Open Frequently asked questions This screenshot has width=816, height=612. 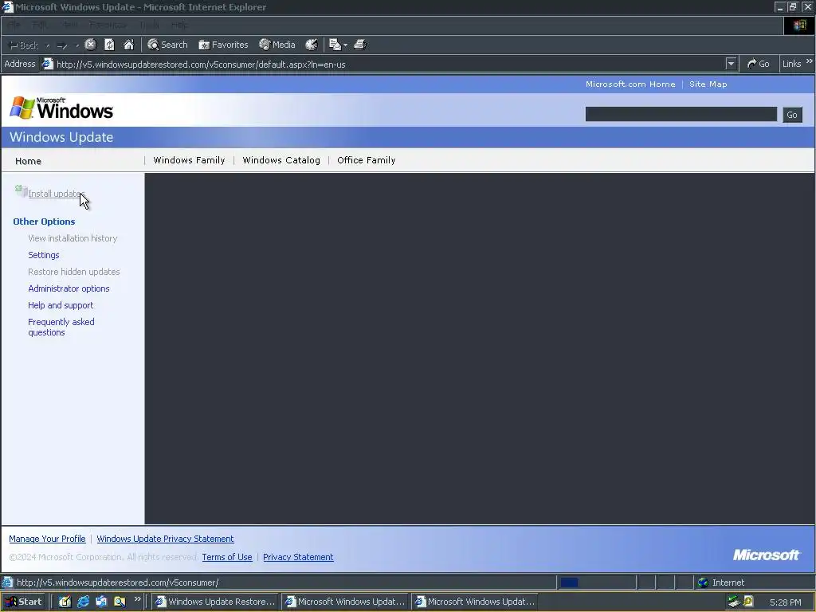[x=61, y=327]
